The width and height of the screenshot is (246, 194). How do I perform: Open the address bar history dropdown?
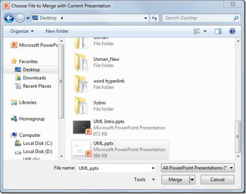pyautogui.click(x=146, y=18)
